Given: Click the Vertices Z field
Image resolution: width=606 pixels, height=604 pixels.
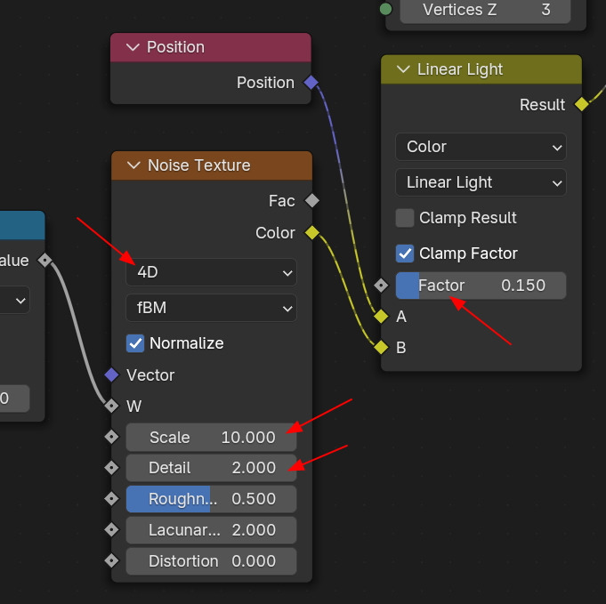Looking at the screenshot, I should click(x=485, y=10).
